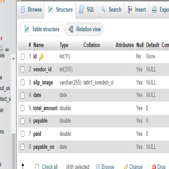Open Relation view
The height and width of the screenshot is (169, 169).
[x=84, y=29]
